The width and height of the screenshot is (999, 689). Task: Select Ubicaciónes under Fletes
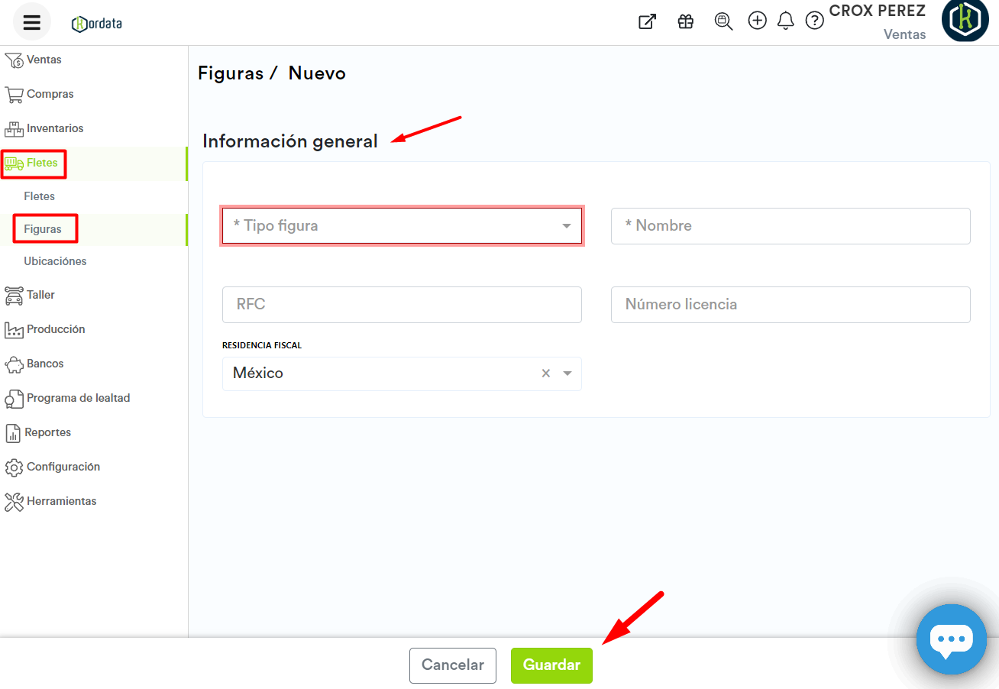(x=55, y=261)
